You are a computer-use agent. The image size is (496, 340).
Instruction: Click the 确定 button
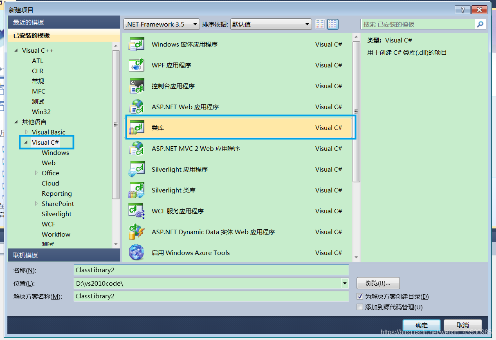coord(422,325)
